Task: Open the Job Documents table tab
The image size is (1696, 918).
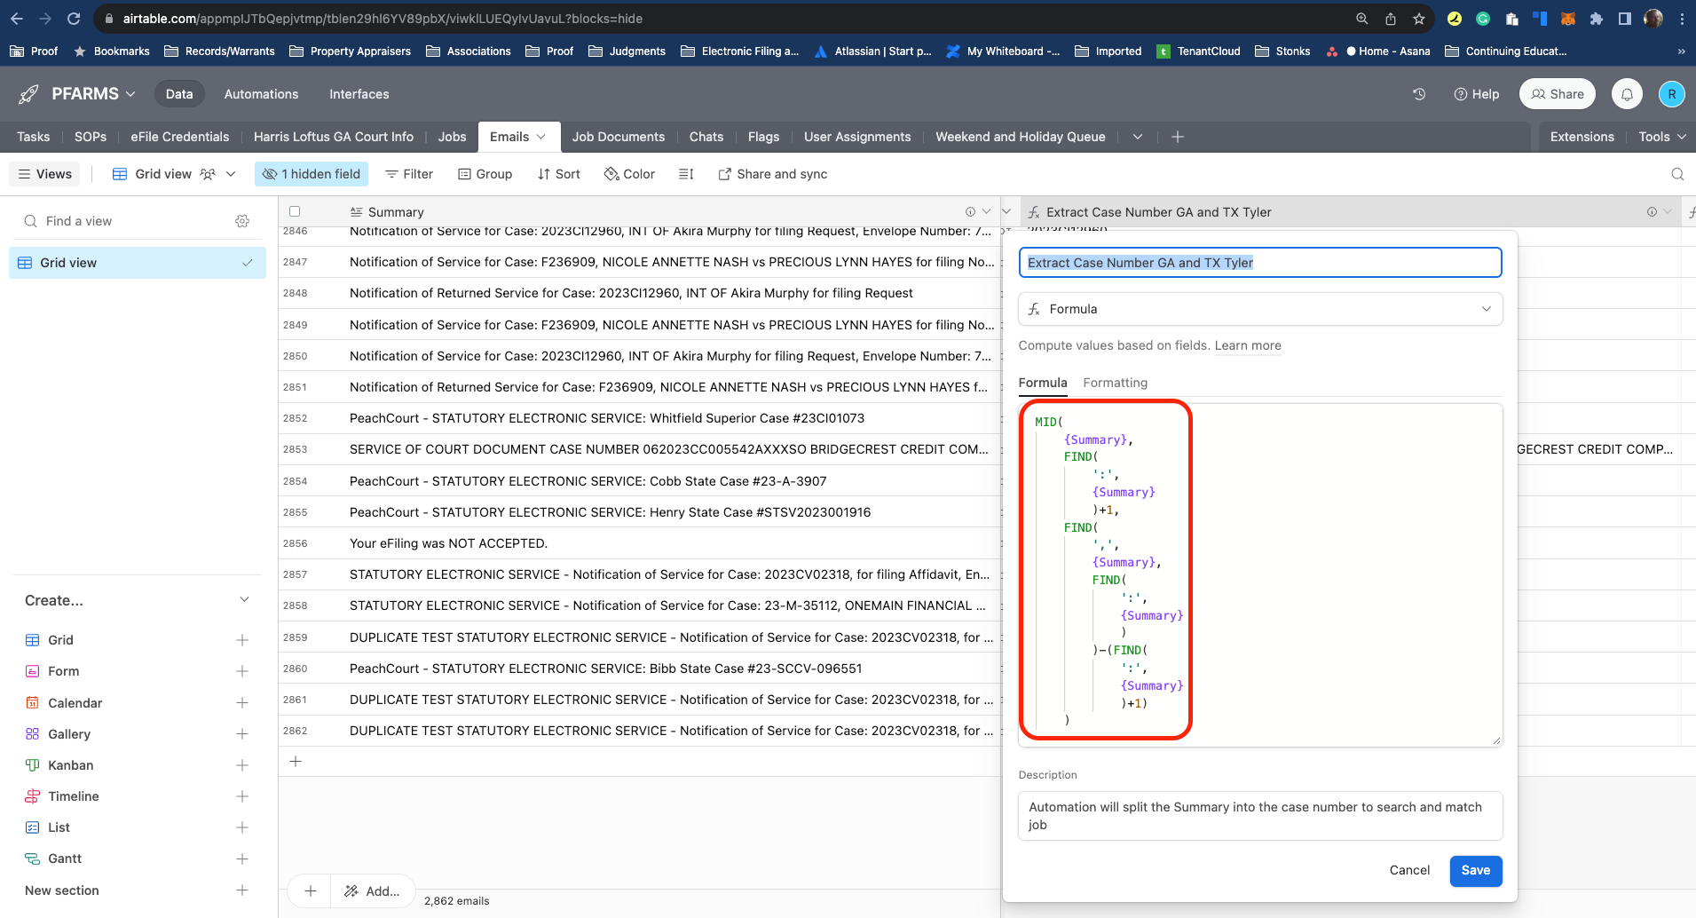Action: pos(619,137)
